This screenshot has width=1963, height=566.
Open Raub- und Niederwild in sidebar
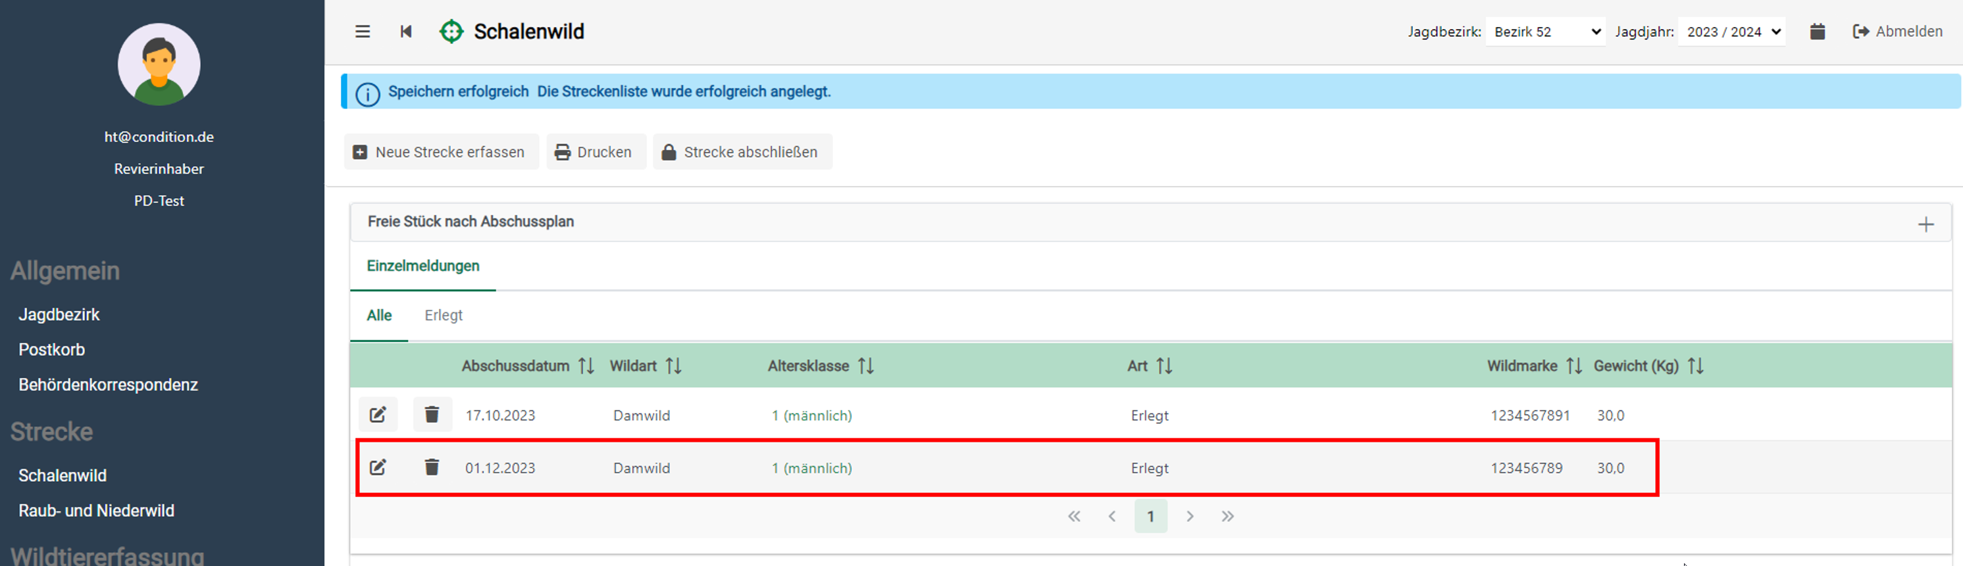(96, 511)
